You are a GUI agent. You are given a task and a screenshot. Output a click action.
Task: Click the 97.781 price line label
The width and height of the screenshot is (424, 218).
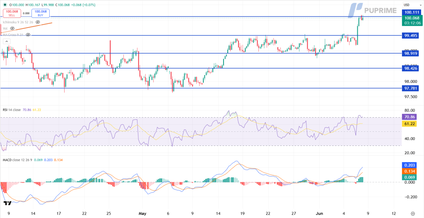[x=410, y=88]
